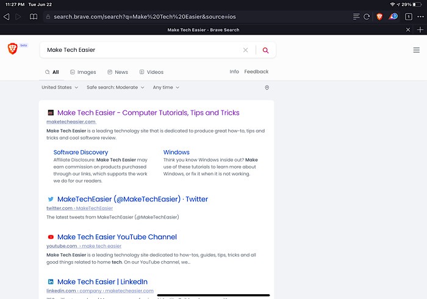
Task: Click the YouTube result icon
Action: coord(51,237)
